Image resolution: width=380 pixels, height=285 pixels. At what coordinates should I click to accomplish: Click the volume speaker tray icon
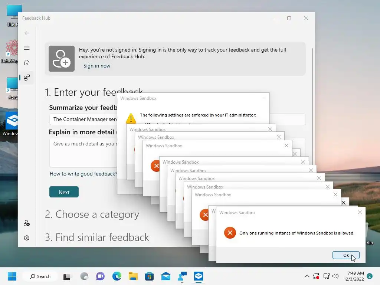(335, 276)
